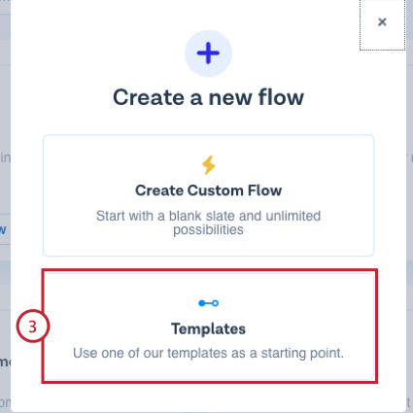
Task: Click the blue connected-nodes Templates icon
Action: coord(208,303)
